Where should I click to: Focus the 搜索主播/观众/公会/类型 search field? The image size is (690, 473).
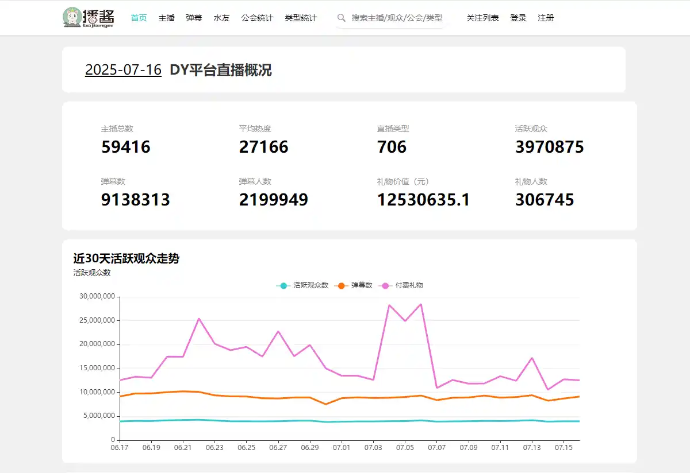[x=397, y=18]
